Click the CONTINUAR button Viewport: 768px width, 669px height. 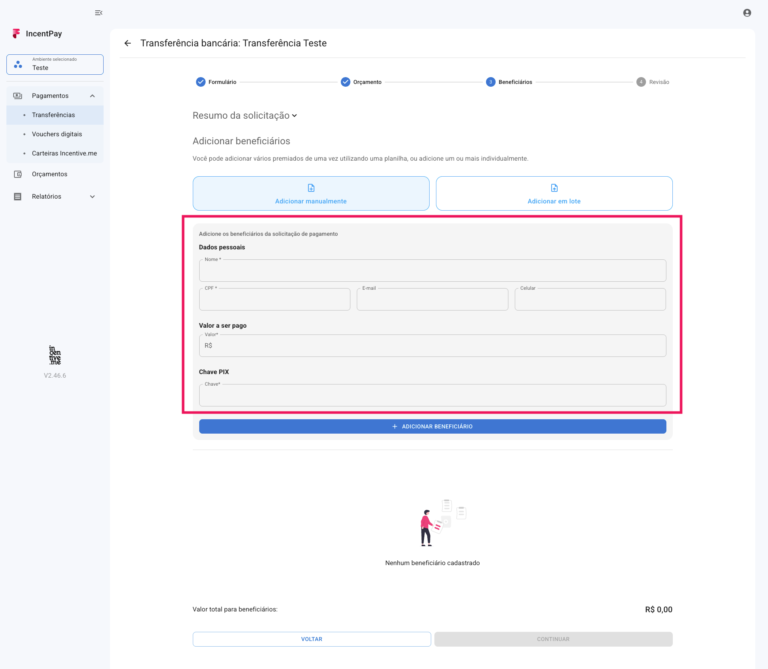click(x=553, y=639)
